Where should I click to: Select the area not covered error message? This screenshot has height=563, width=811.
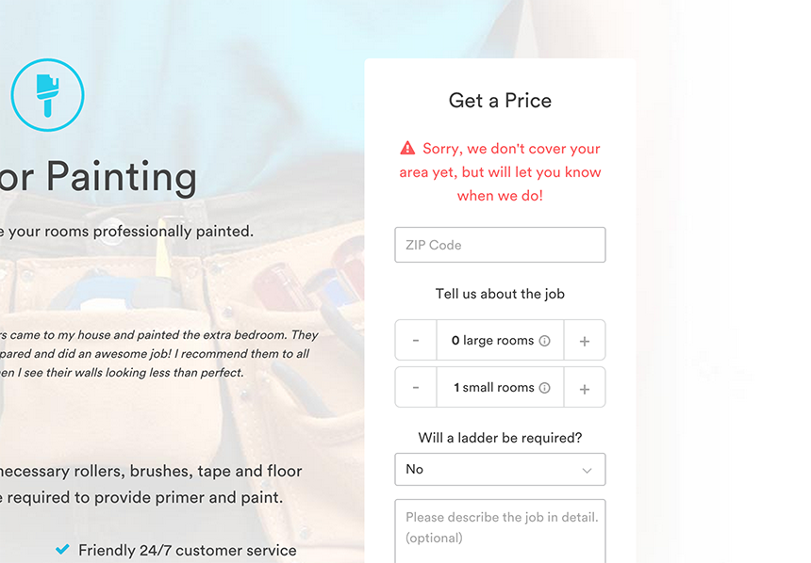click(501, 172)
